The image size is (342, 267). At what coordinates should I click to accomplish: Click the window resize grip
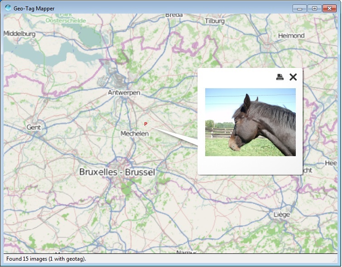335,260
